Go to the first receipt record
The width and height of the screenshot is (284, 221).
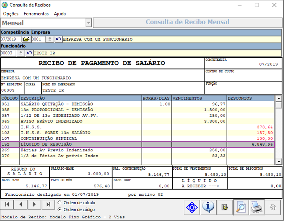[7, 205]
